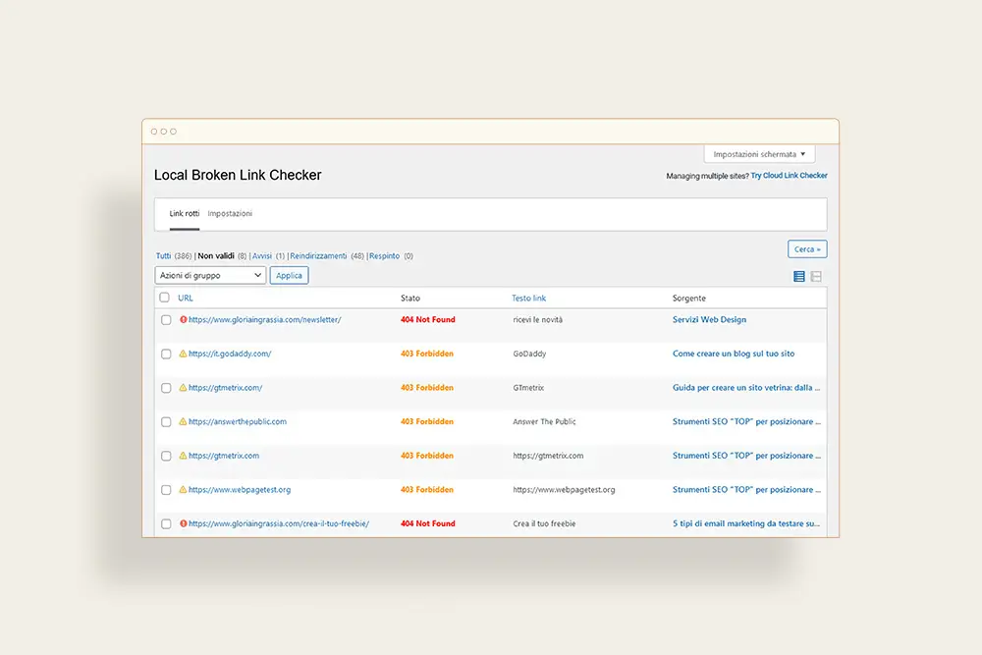Sort by Testo link column header

point(528,299)
